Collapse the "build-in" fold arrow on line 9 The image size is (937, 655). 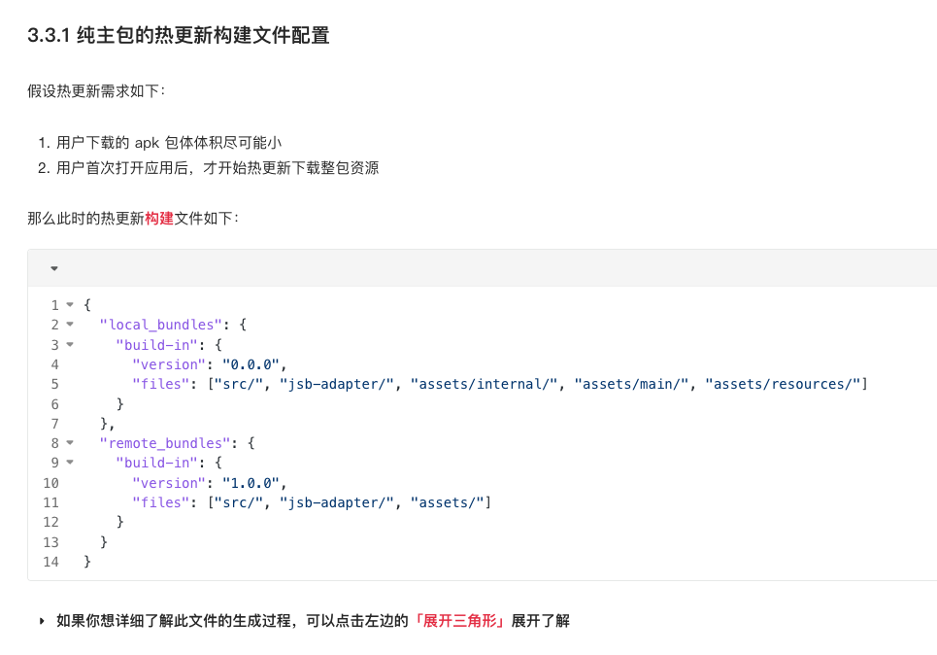click(70, 463)
